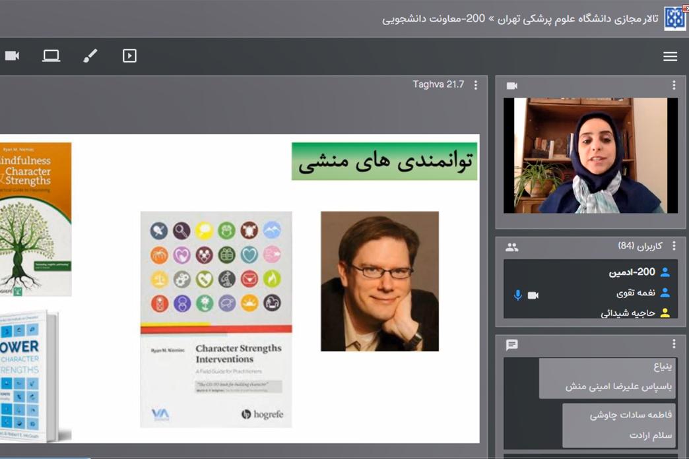Image resolution: width=689 pixels, height=459 pixels.
Task: Click the laptop screen share icon
Action: tap(51, 56)
